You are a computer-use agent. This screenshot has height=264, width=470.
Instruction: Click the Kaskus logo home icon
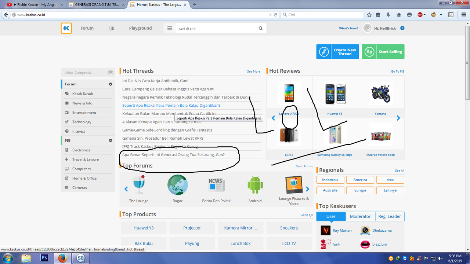[66, 28]
